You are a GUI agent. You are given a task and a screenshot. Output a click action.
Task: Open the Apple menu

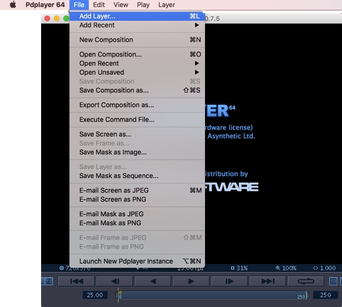coord(13,5)
